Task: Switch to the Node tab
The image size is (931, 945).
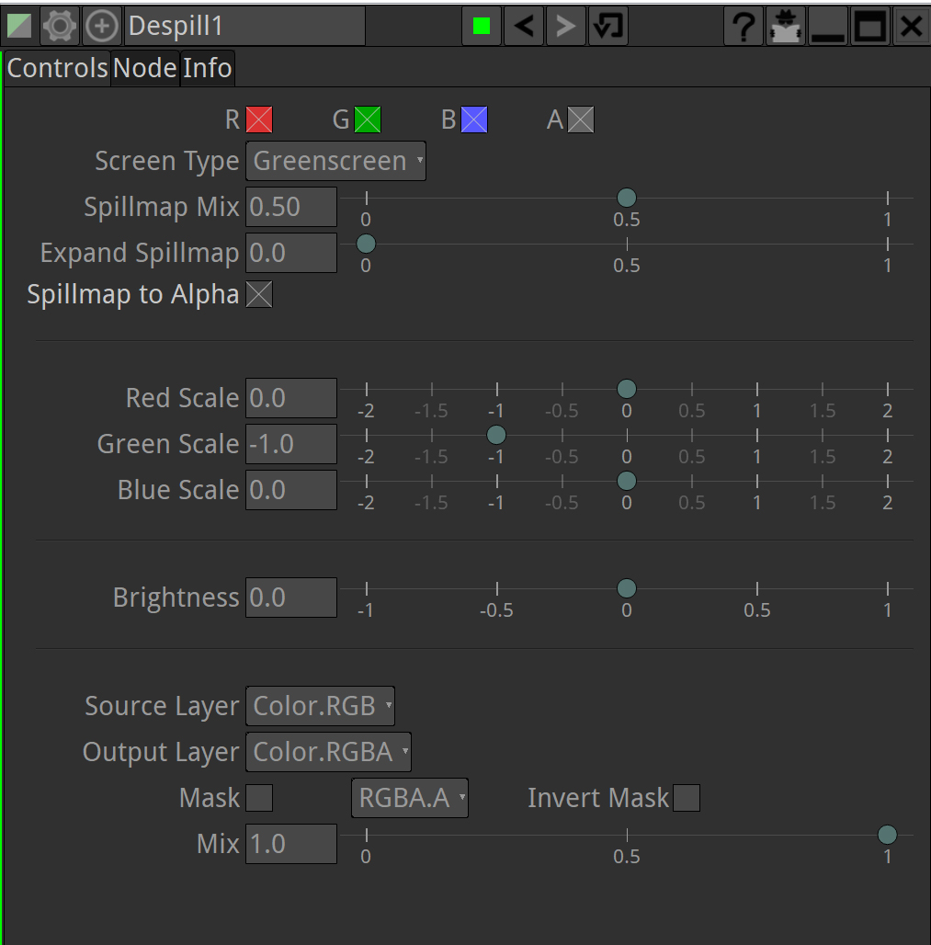Action: click(x=144, y=68)
